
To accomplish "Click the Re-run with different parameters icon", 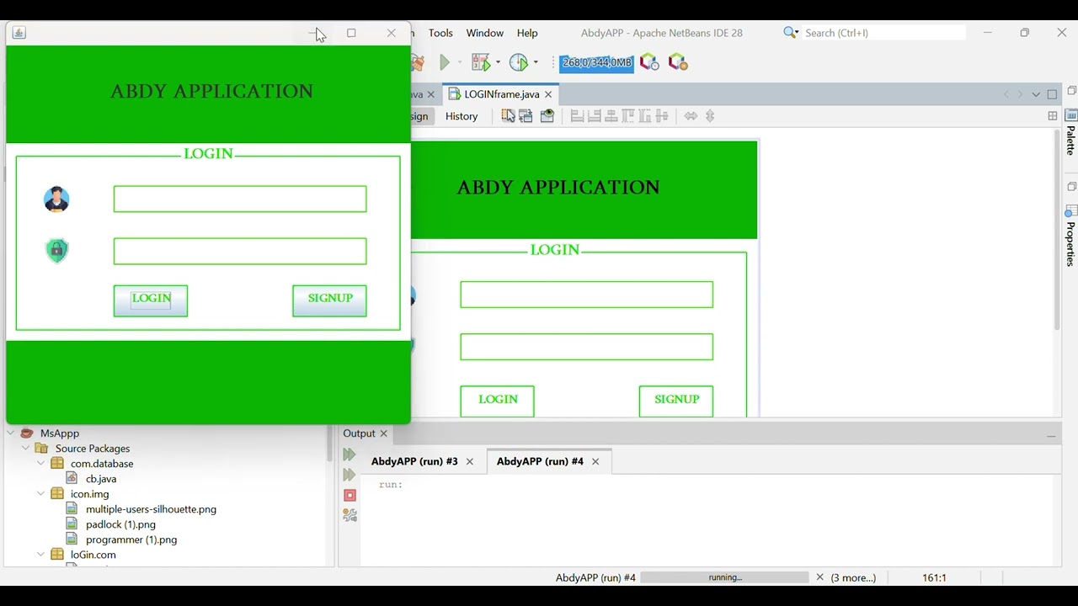I will (x=350, y=475).
